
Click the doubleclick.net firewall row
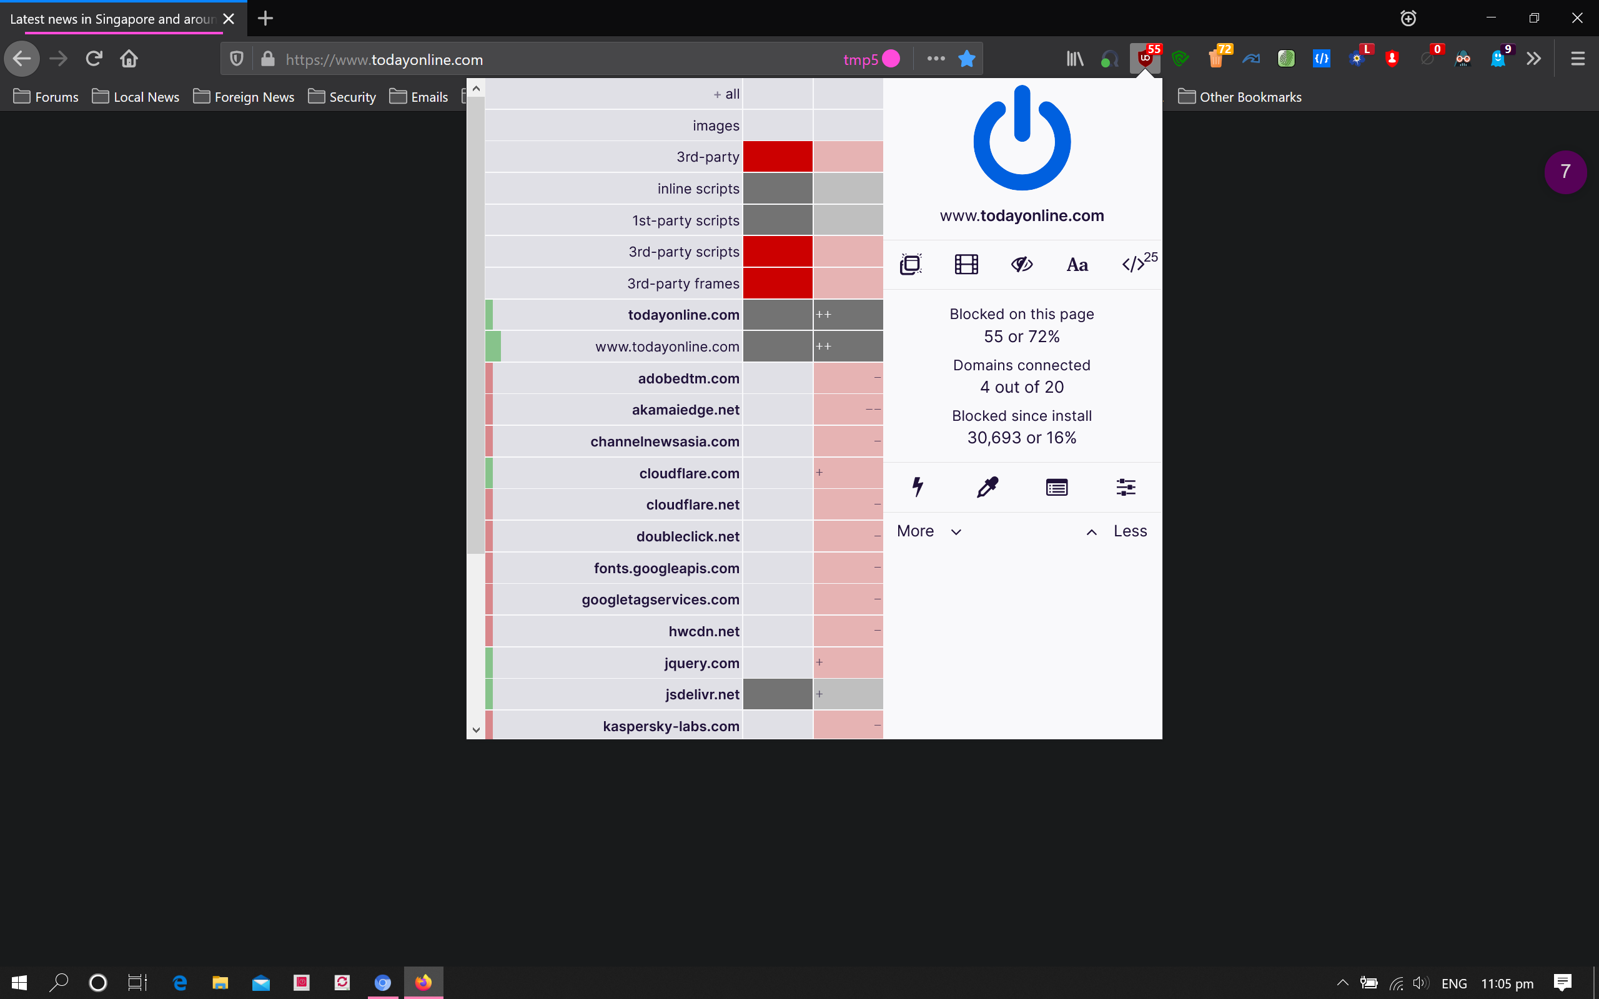687,536
